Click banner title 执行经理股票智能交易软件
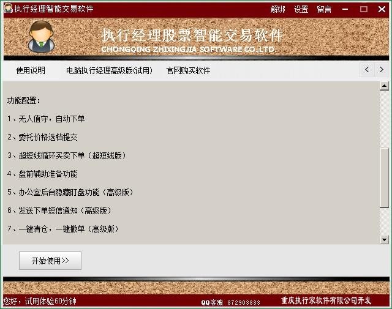The image size is (392, 309). click(192, 35)
